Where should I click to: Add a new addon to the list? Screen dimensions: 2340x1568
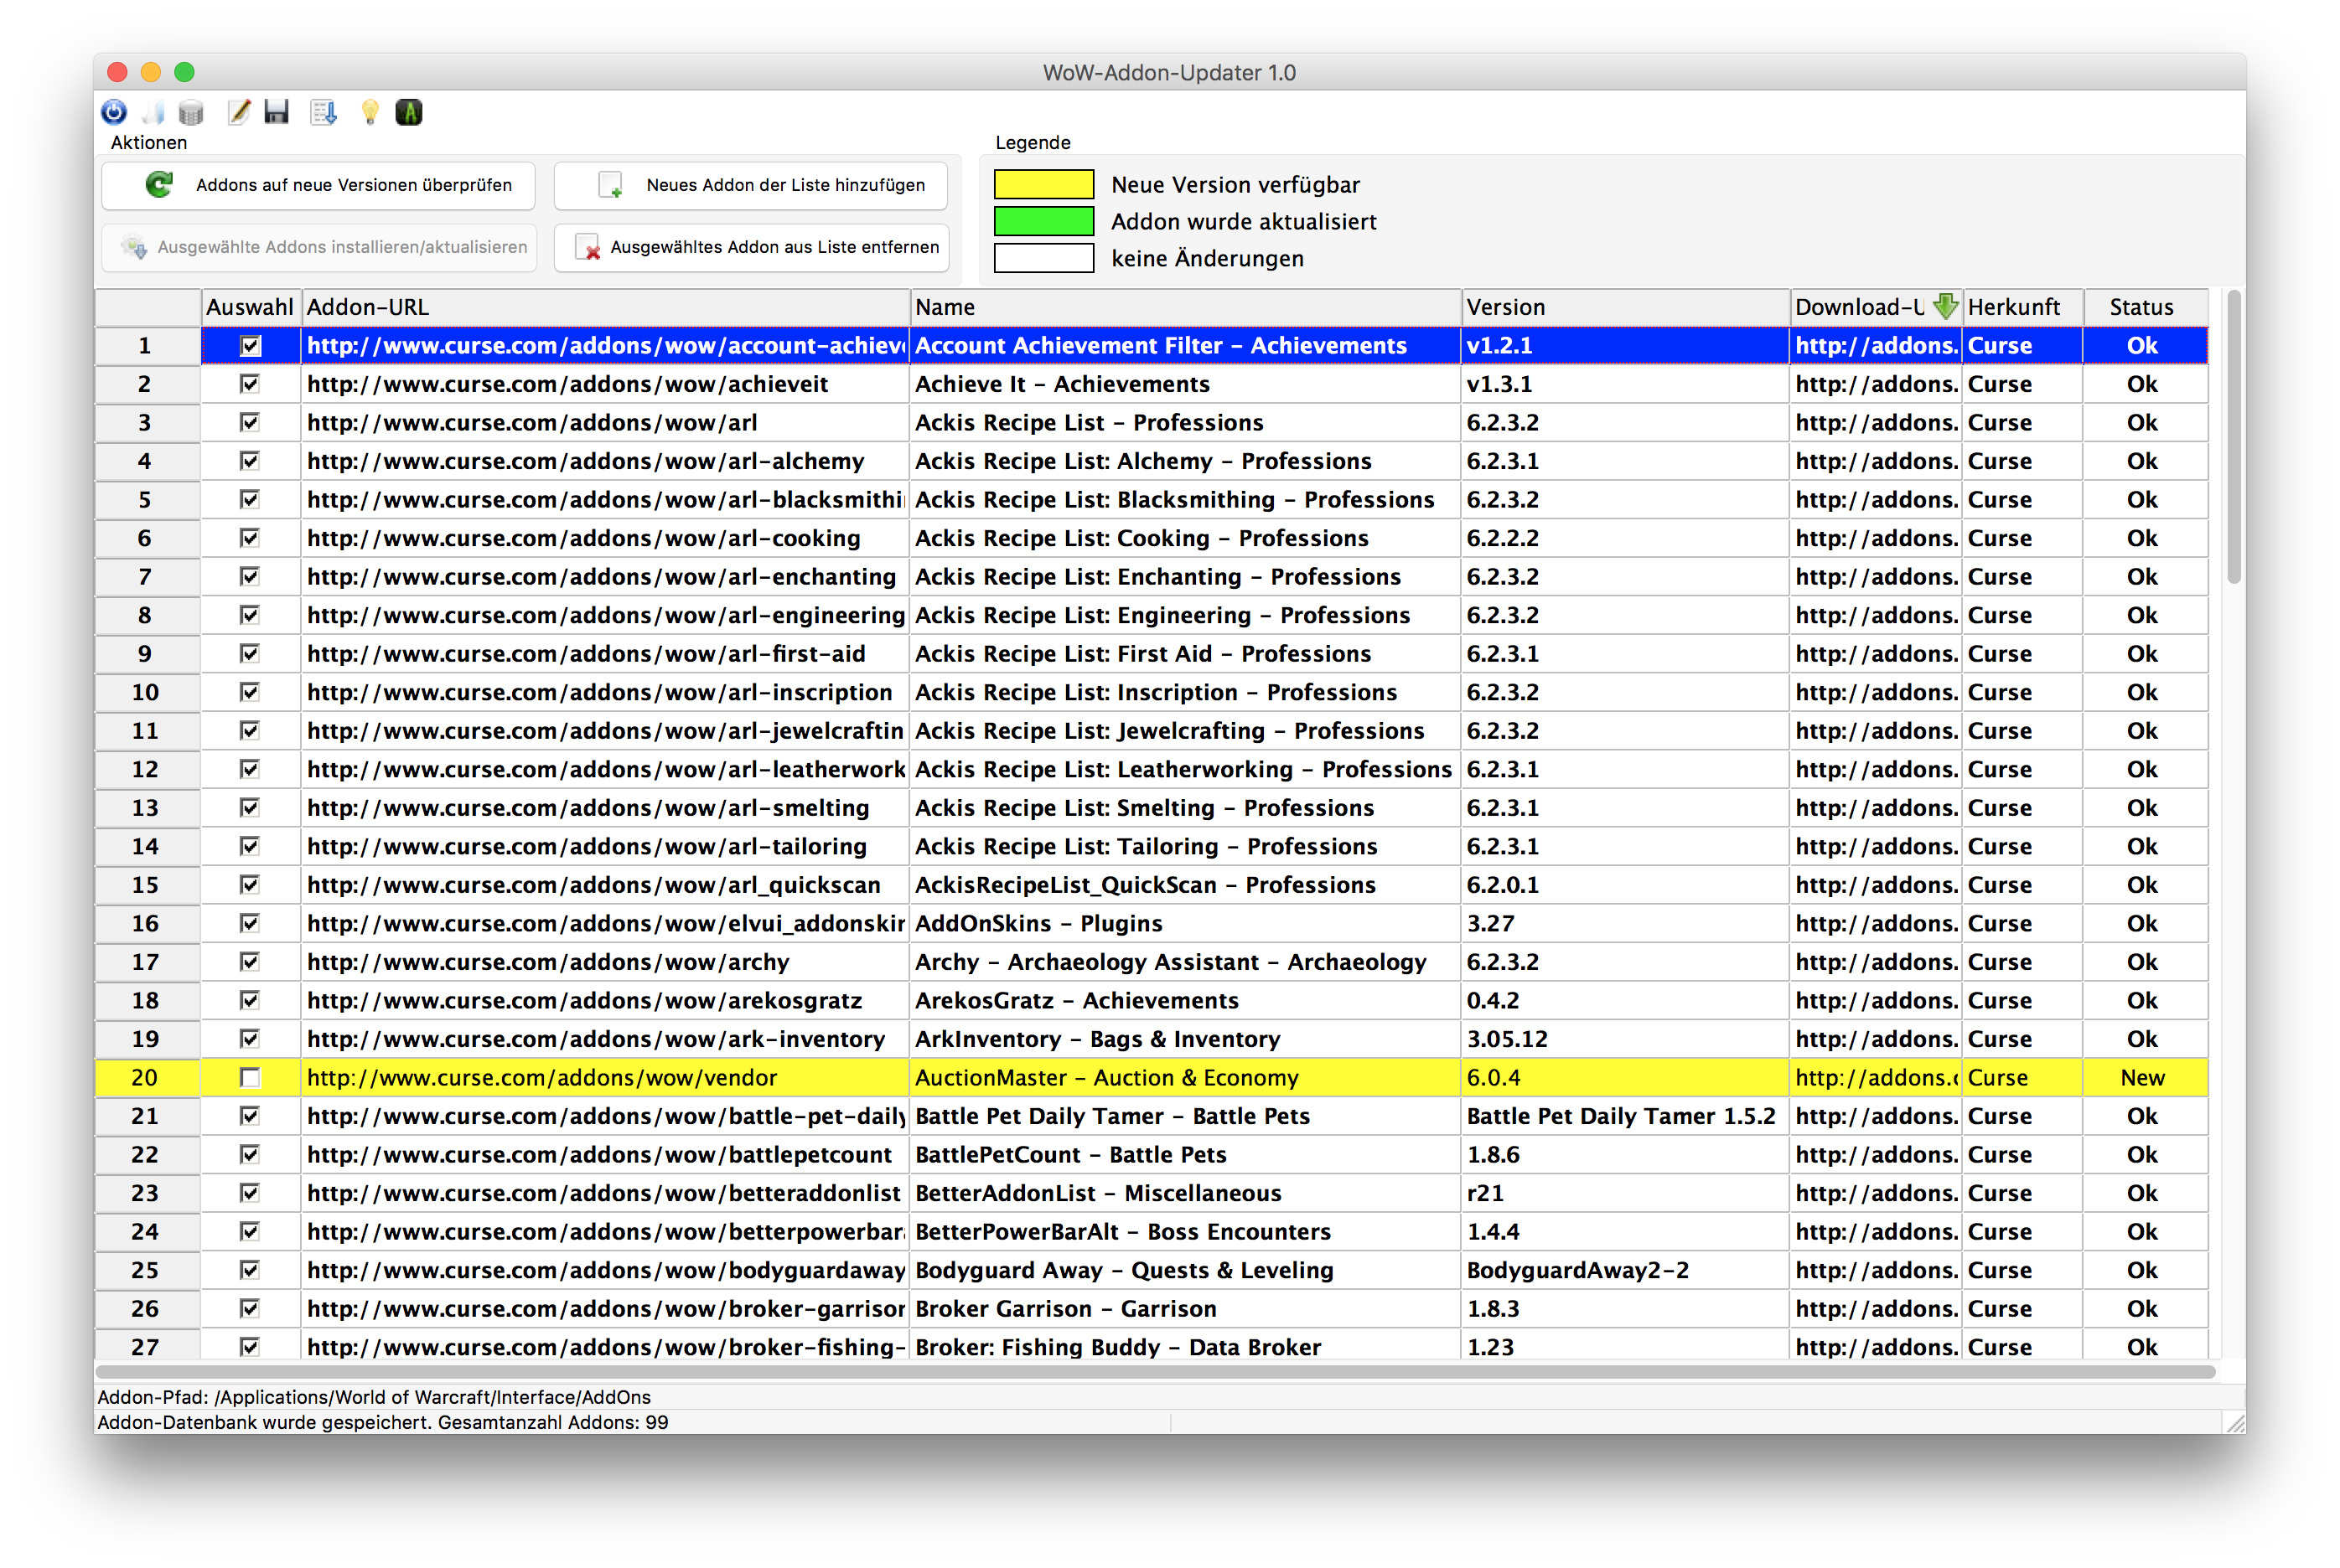click(750, 185)
